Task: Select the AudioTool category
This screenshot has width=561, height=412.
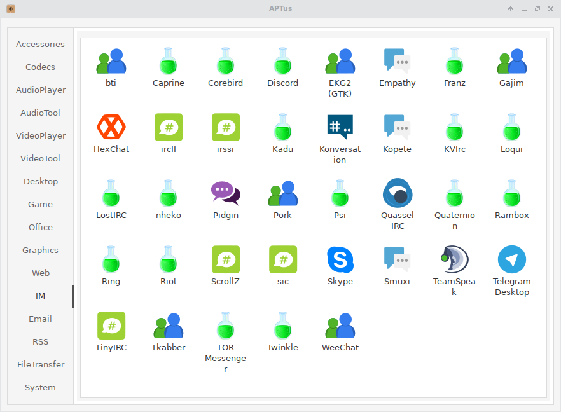Action: 40,113
